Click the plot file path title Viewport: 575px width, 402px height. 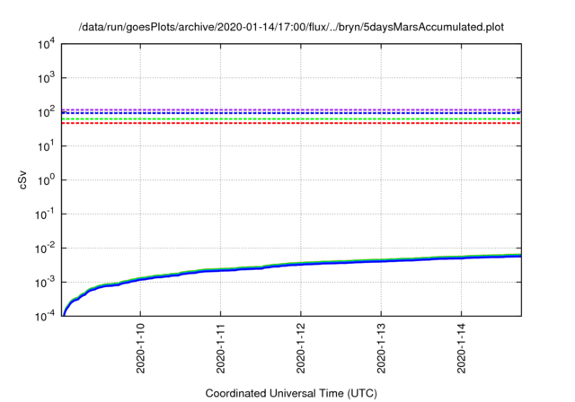[291, 27]
